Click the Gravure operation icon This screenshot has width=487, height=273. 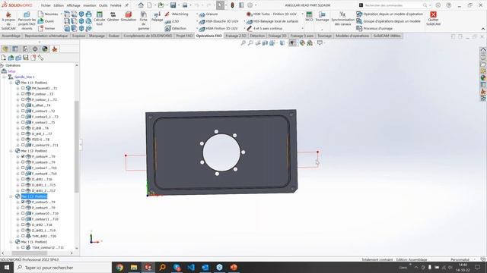tap(202, 14)
